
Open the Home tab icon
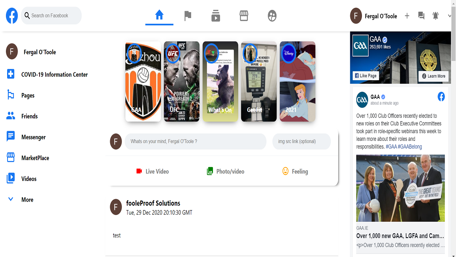pyautogui.click(x=160, y=15)
